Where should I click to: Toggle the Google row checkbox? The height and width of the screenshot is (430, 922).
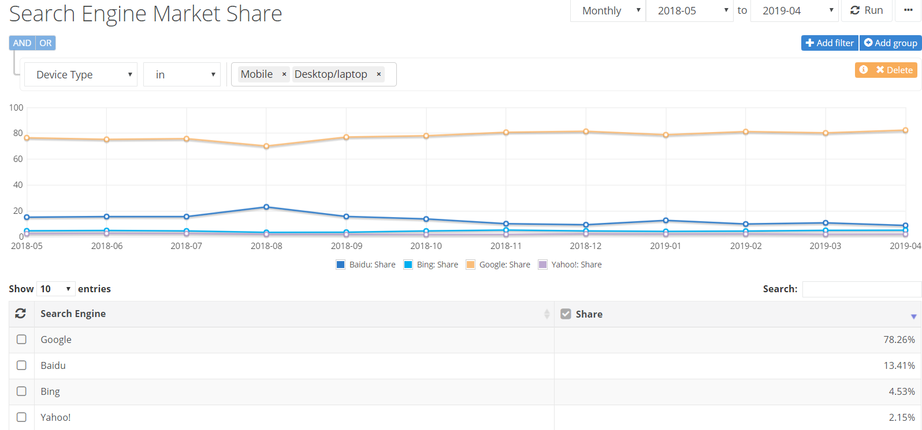pos(21,340)
